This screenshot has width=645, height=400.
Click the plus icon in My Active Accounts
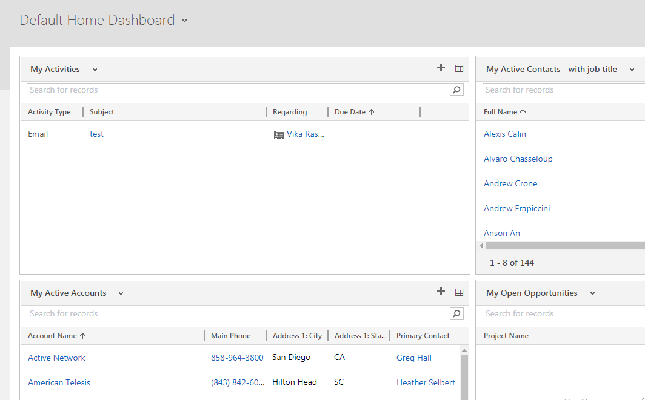coord(441,292)
